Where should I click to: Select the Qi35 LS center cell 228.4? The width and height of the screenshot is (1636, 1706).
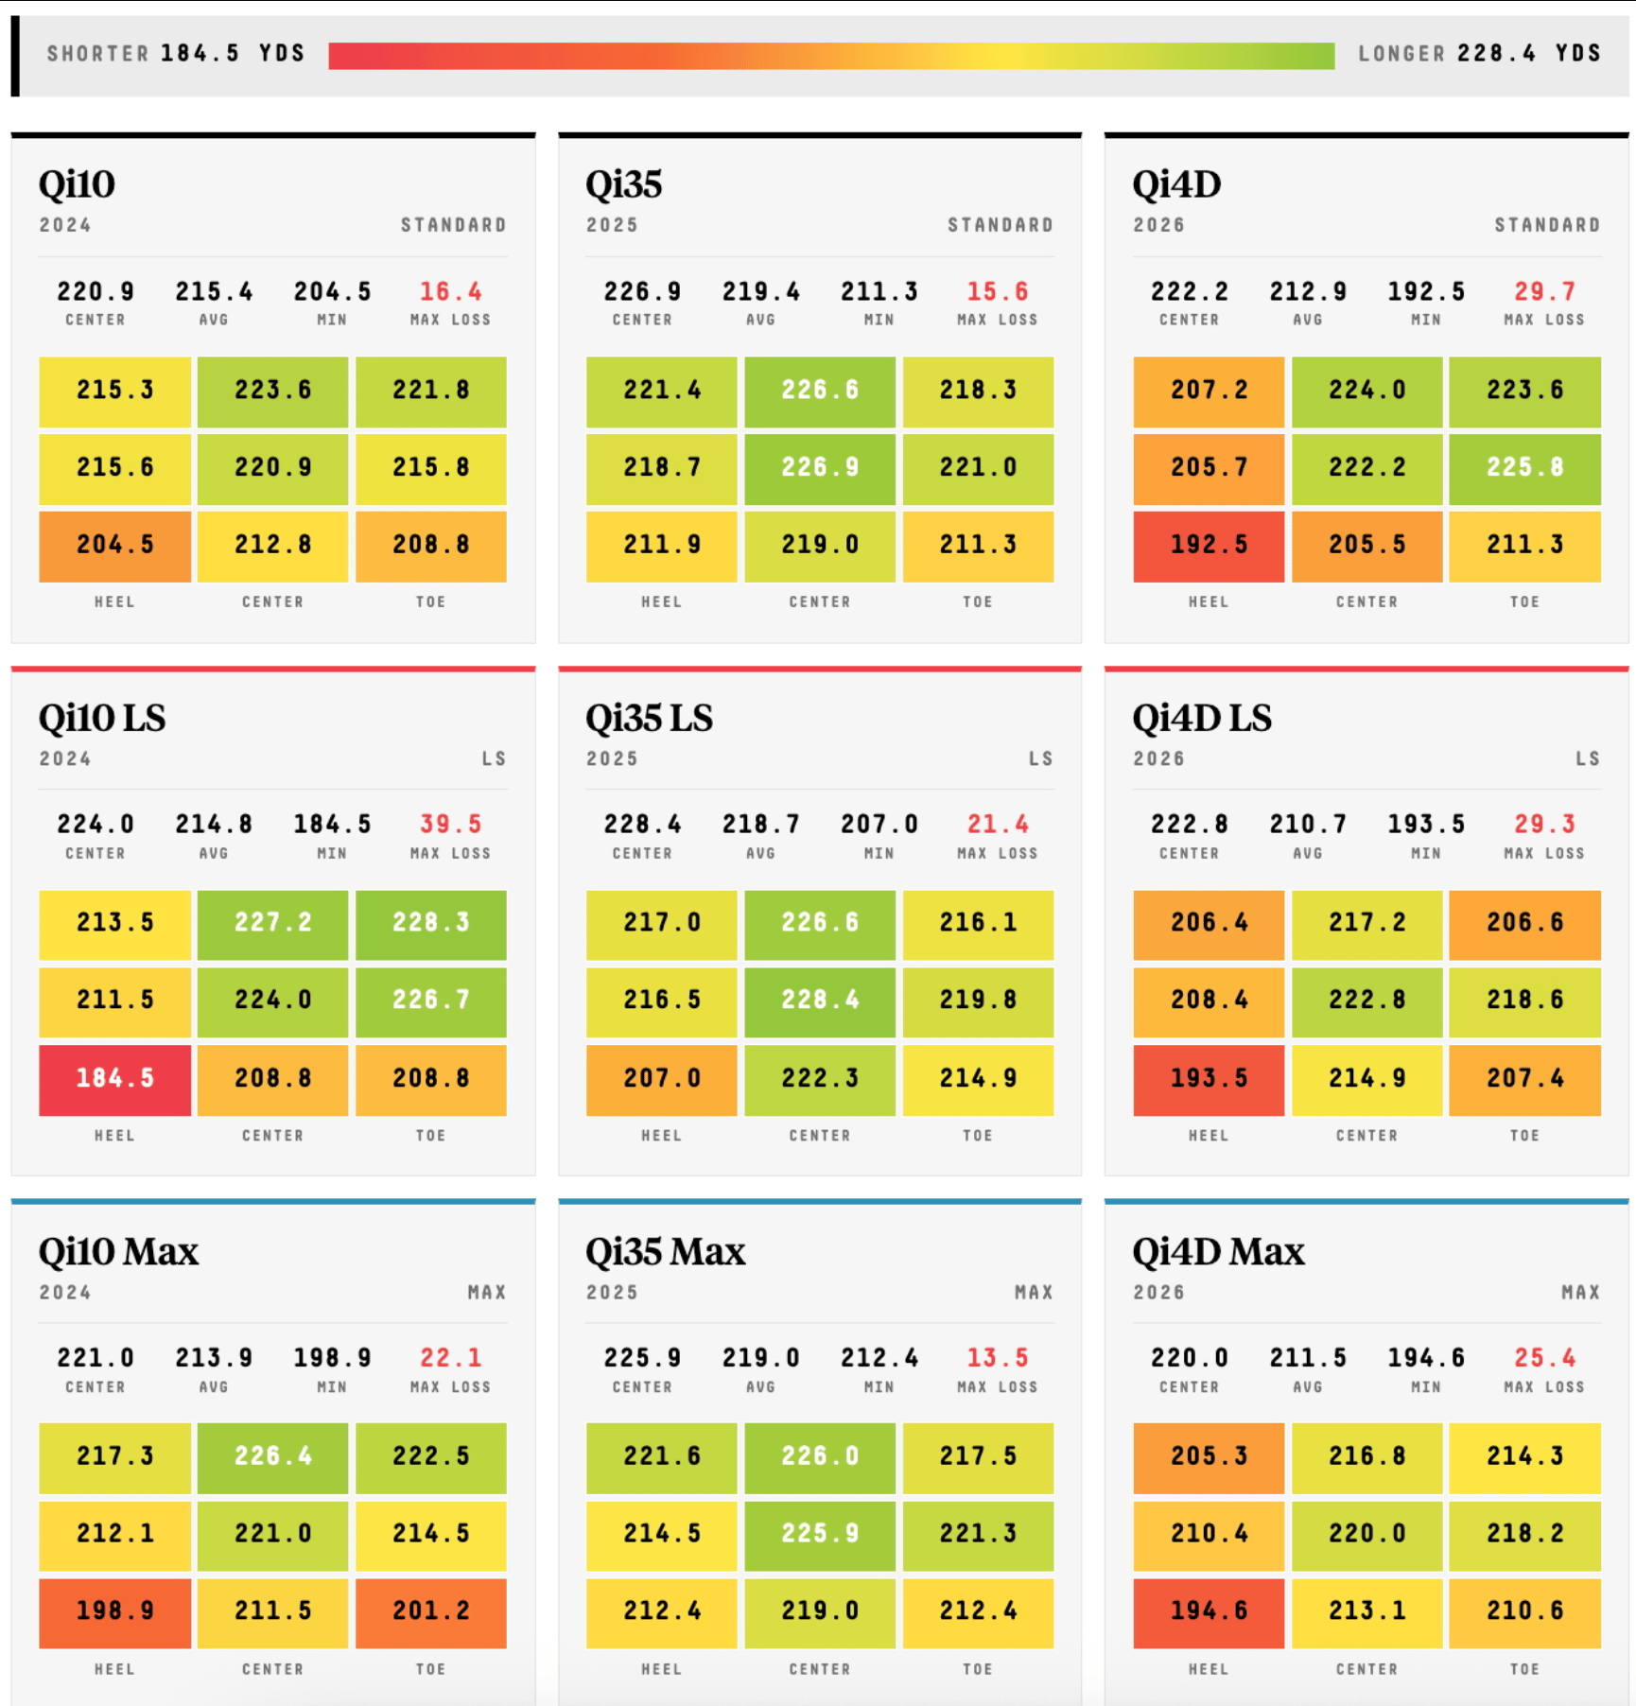pos(820,1001)
